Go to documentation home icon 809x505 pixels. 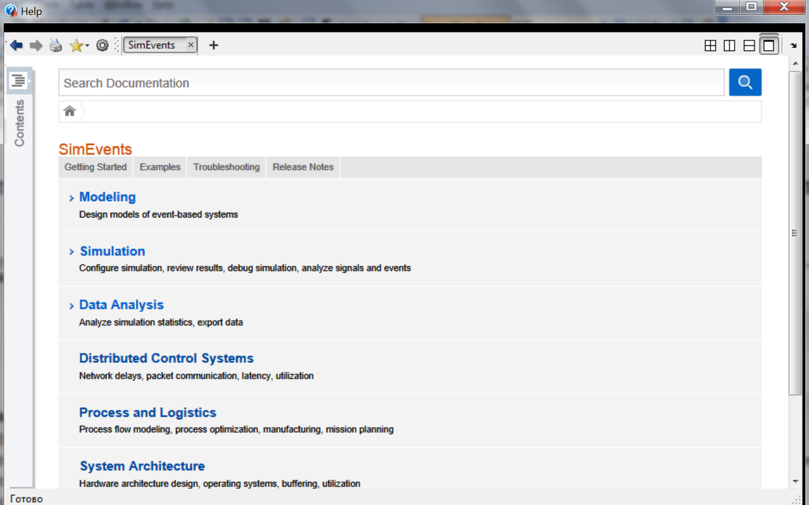click(70, 111)
